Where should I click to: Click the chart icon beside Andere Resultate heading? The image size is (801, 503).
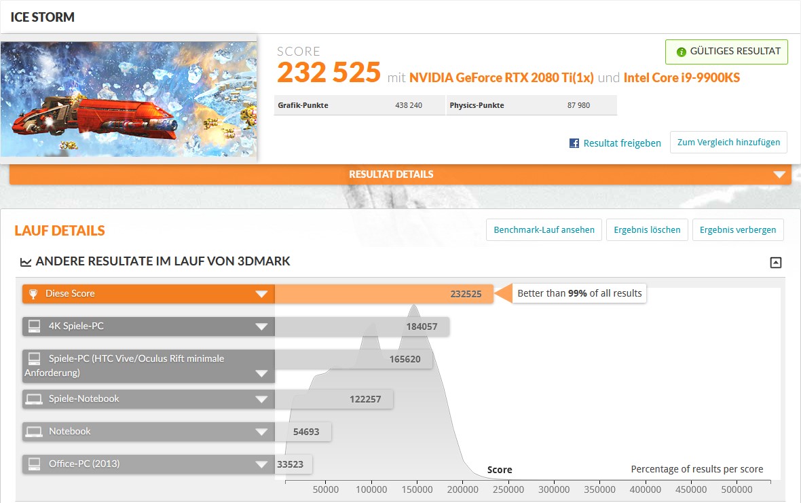click(x=26, y=262)
